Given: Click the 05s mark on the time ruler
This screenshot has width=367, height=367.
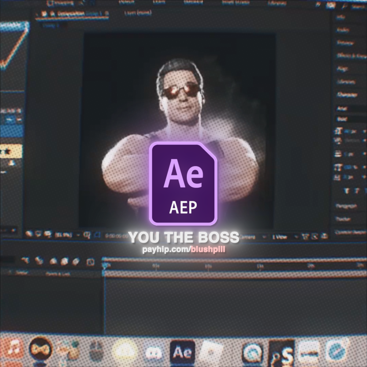Looking at the screenshot, I should click(x=156, y=266).
